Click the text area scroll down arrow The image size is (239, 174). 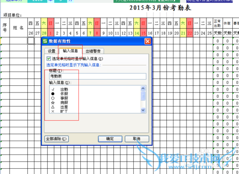click(x=143, y=110)
